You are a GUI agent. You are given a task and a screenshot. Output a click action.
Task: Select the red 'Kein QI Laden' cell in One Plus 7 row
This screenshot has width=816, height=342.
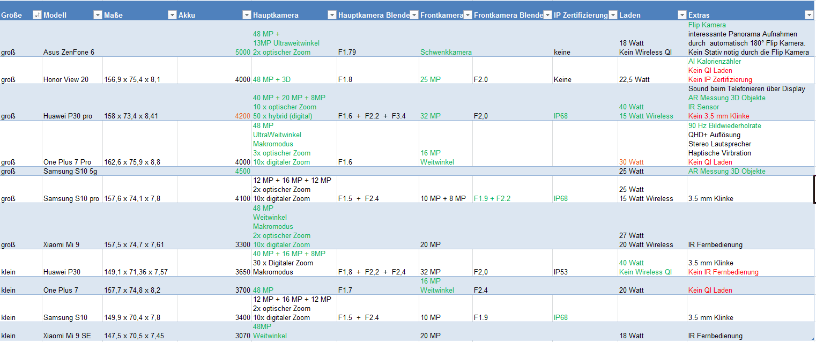[751, 285]
